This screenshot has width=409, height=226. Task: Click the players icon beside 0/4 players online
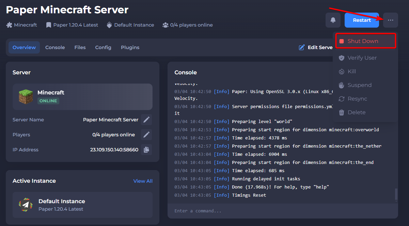tap(166, 25)
